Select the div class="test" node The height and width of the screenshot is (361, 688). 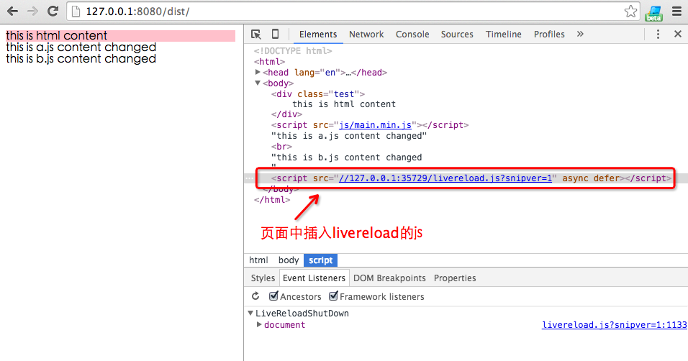coord(317,94)
